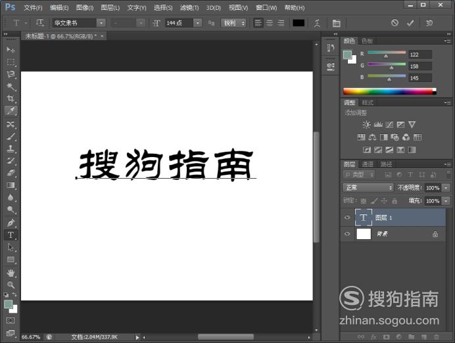Select the Healing Brush tool
This screenshot has height=343, width=455.
pyautogui.click(x=11, y=124)
